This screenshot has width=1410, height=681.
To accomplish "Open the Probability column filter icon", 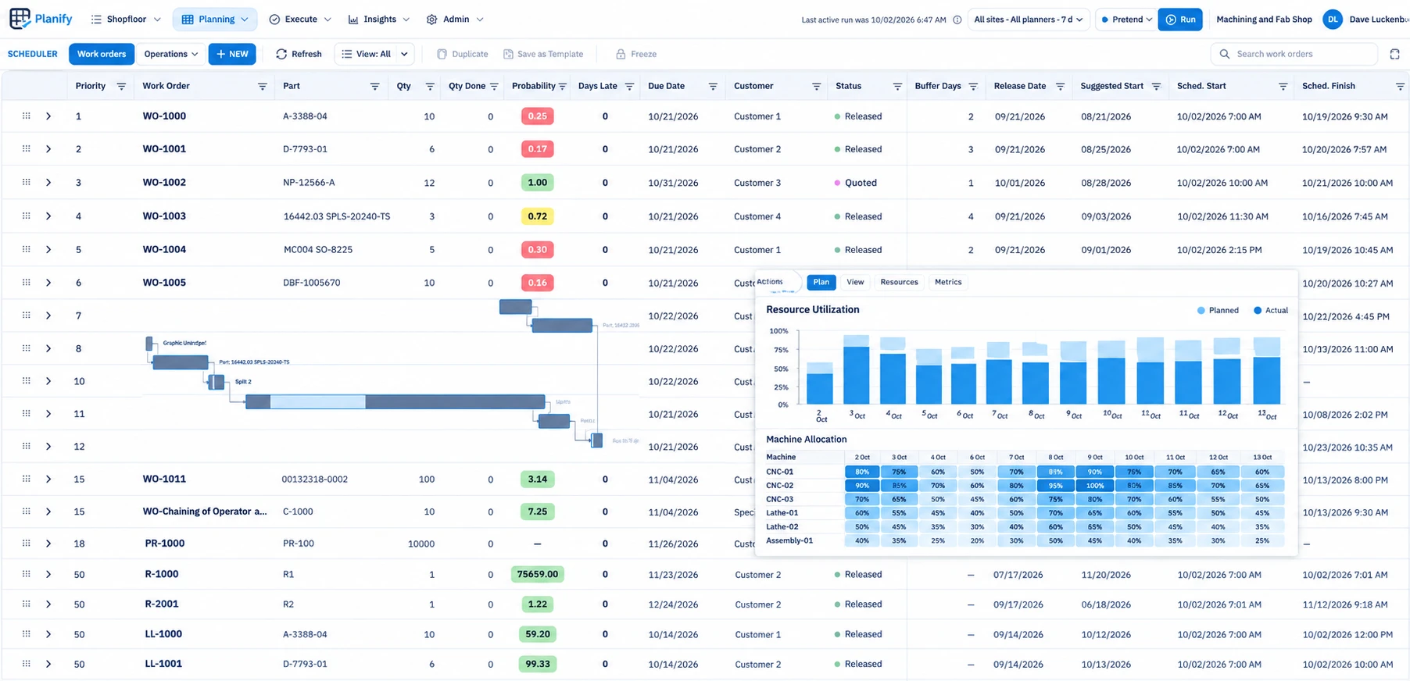I will pos(562,86).
